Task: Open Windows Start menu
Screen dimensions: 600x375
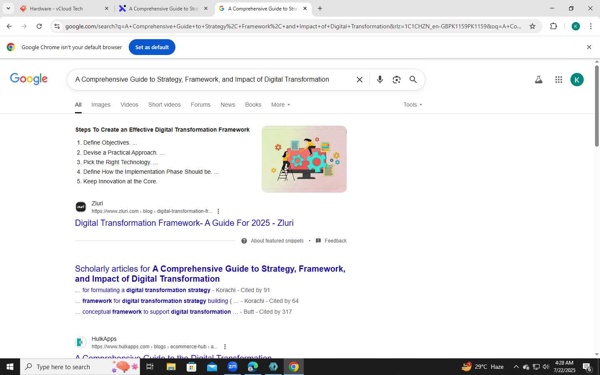Action: tap(10, 367)
